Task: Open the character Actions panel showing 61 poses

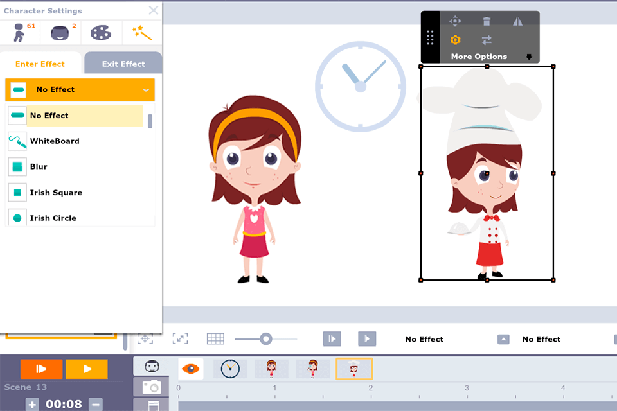Action: pos(20,31)
